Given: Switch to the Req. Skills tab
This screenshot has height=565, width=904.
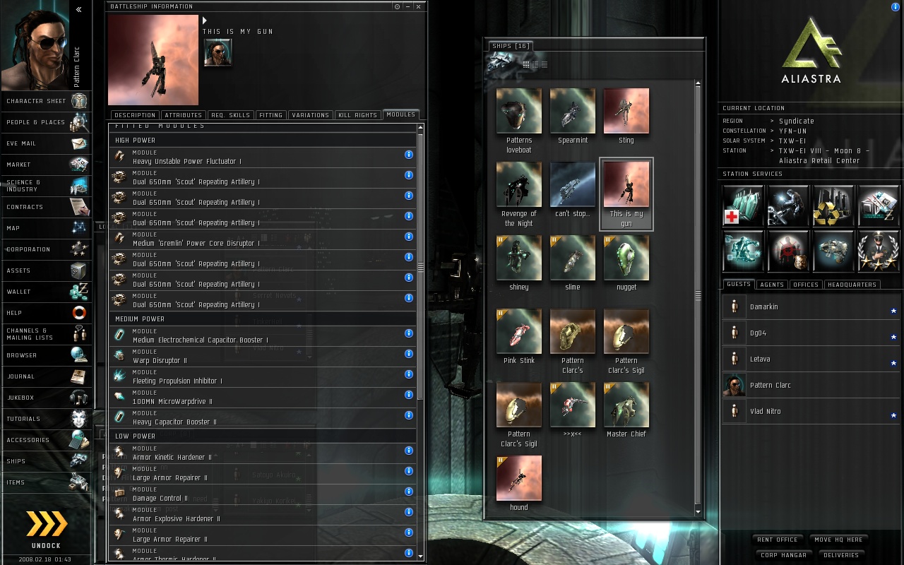Looking at the screenshot, I should pyautogui.click(x=230, y=115).
